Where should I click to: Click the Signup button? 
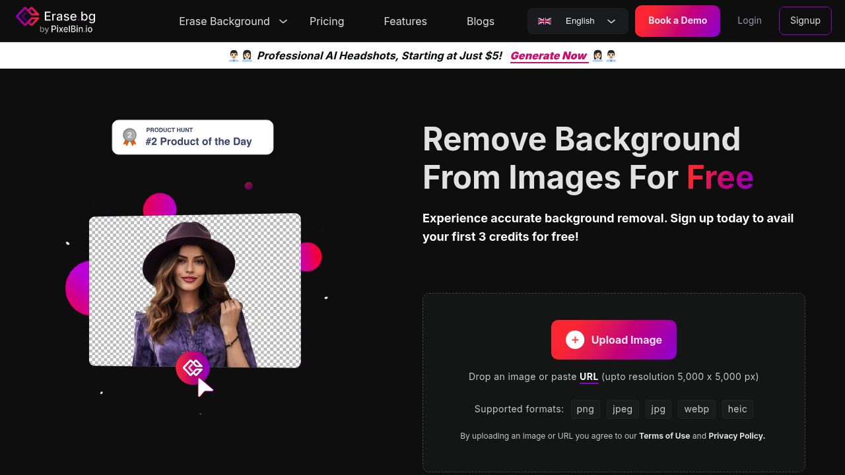(x=805, y=20)
